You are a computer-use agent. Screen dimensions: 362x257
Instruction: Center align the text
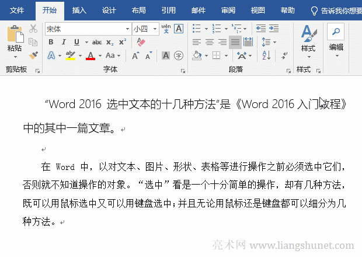pyautogui.click(x=210, y=42)
